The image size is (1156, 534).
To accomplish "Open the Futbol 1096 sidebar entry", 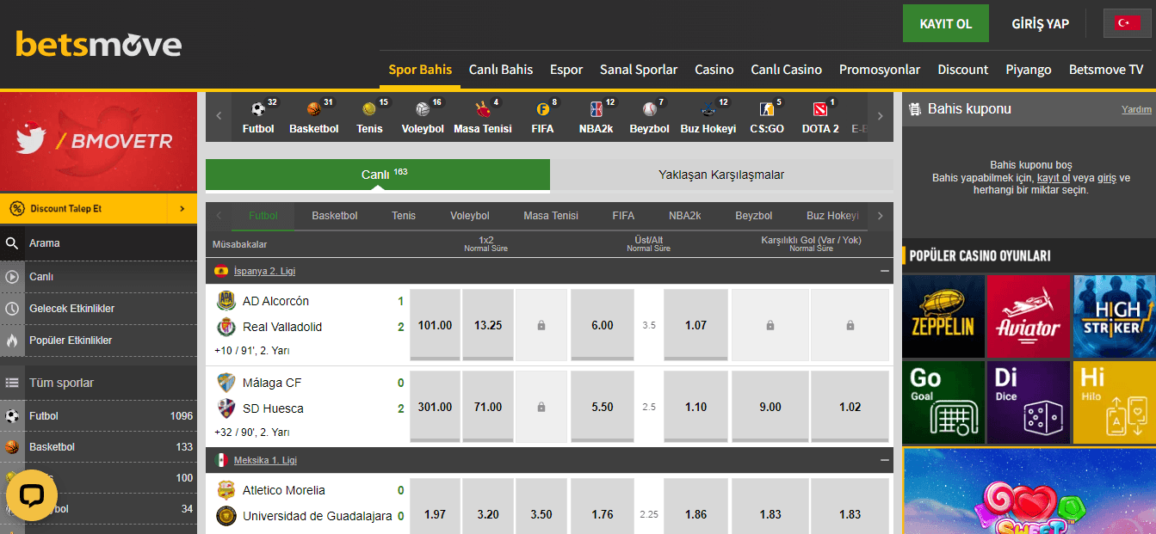I will 98,416.
